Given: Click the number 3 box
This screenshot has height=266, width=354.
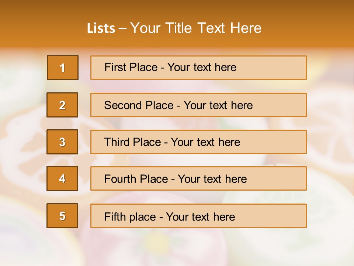Looking at the screenshot, I should coord(62,142).
